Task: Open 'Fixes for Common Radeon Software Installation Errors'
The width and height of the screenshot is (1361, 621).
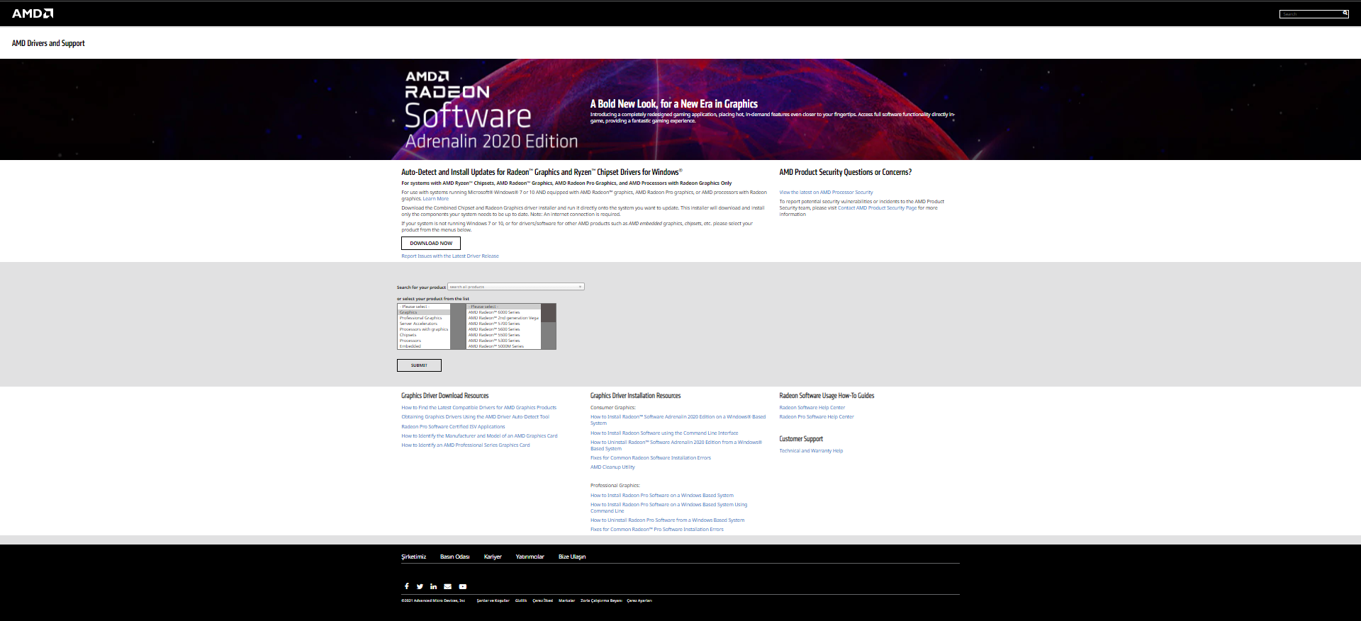Action: pos(651,458)
